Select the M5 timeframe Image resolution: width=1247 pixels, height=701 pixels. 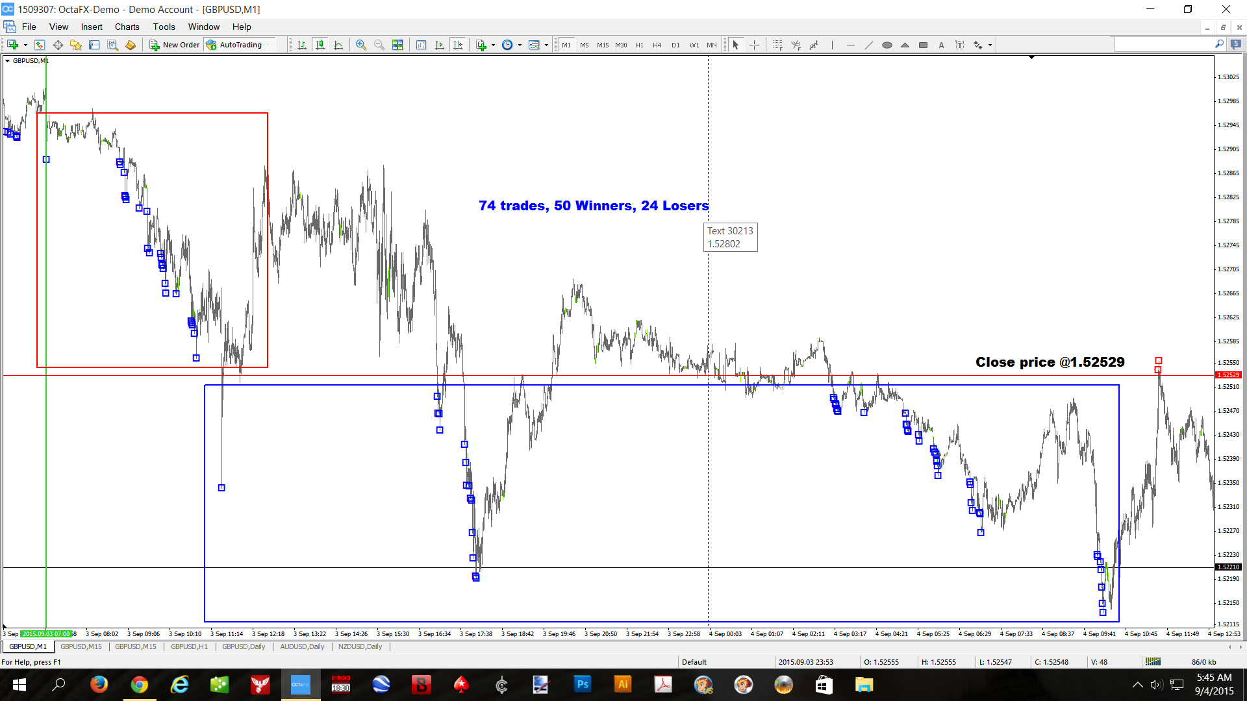coord(585,45)
